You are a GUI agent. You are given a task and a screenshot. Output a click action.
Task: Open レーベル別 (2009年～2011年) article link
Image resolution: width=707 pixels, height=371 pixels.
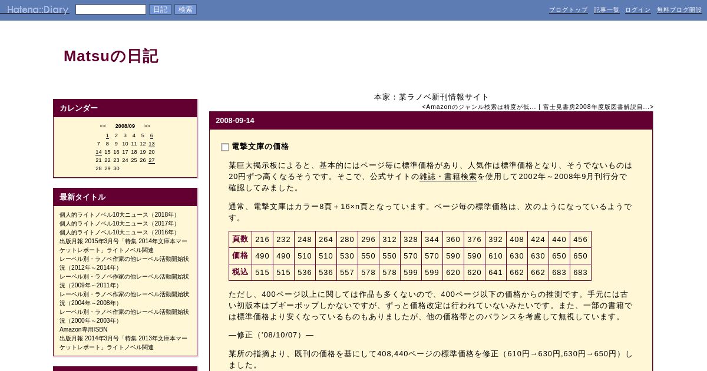(124, 281)
